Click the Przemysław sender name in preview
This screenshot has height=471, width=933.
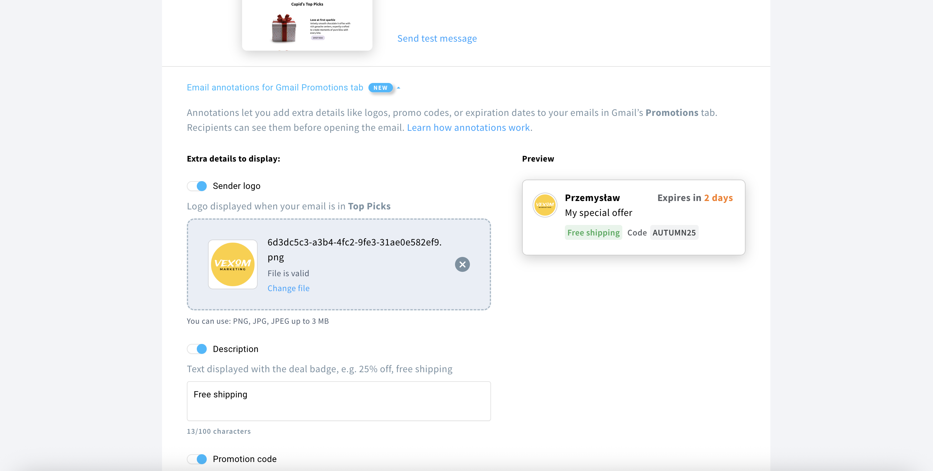pyautogui.click(x=592, y=198)
